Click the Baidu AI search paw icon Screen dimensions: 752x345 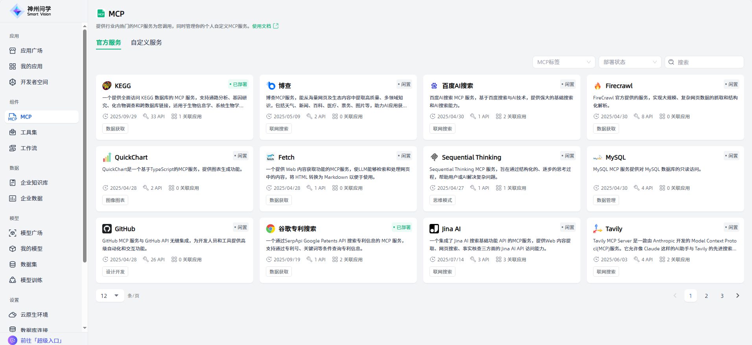tap(434, 86)
